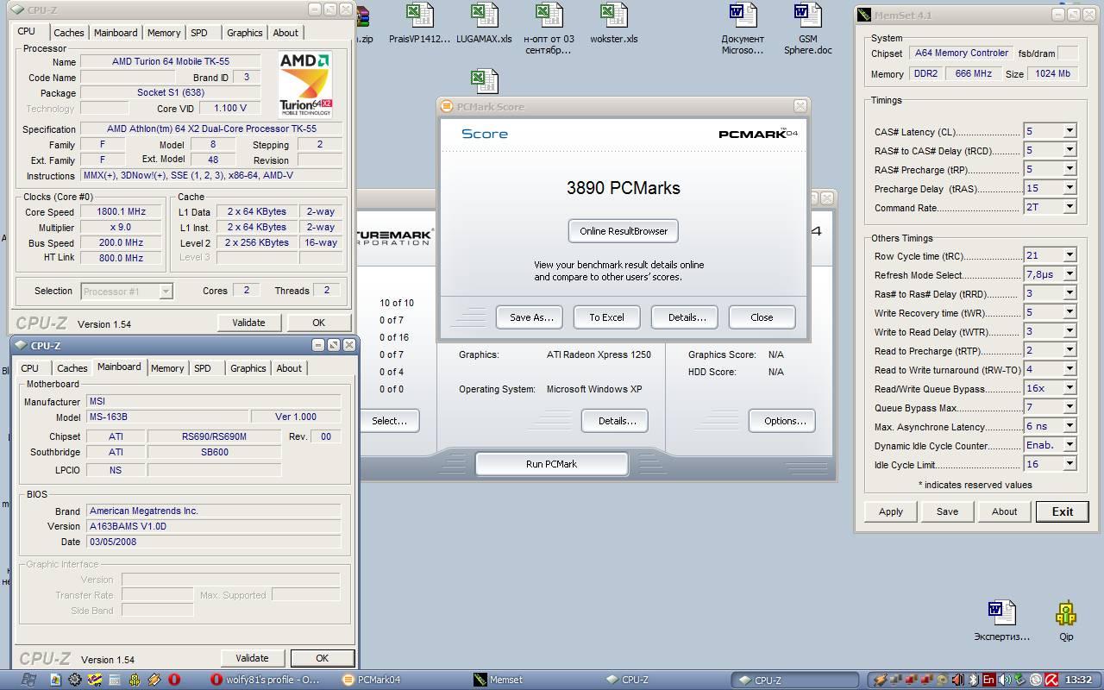Click the Close button in the Score dialog
The height and width of the screenshot is (690, 1104).
pyautogui.click(x=762, y=317)
